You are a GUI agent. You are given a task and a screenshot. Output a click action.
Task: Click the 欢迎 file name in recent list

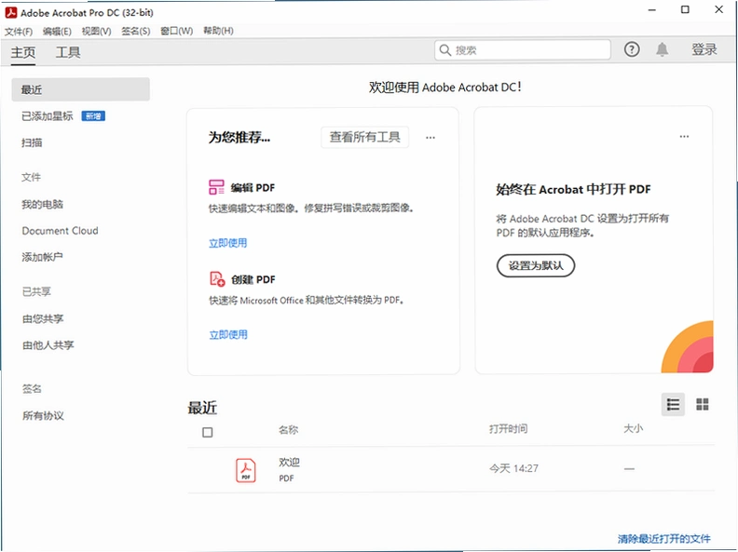point(289,463)
